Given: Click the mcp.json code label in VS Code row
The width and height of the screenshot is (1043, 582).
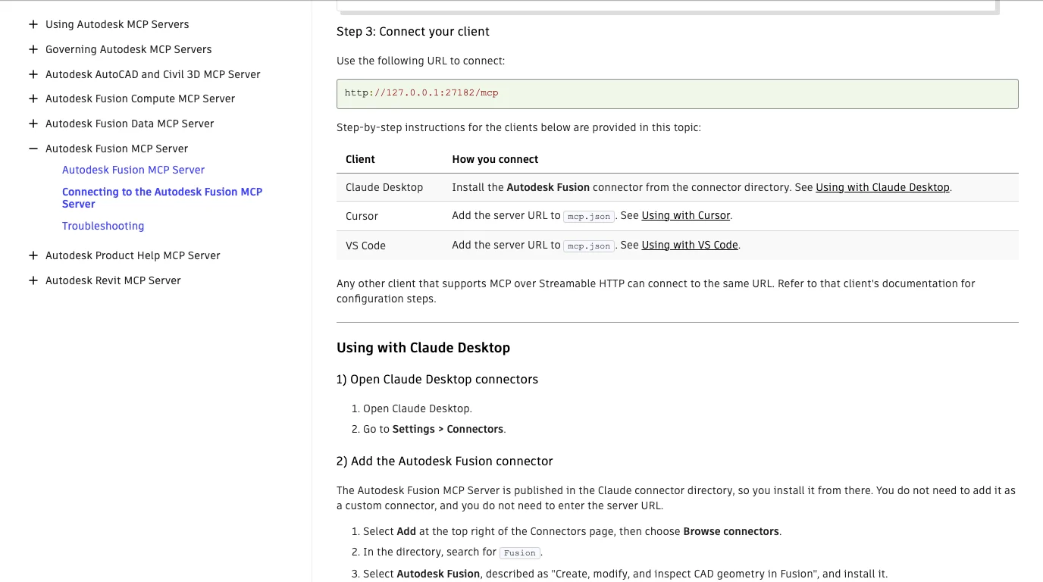Looking at the screenshot, I should [589, 246].
